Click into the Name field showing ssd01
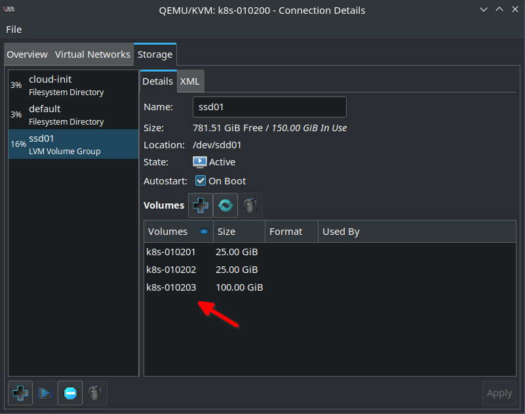 click(x=269, y=107)
